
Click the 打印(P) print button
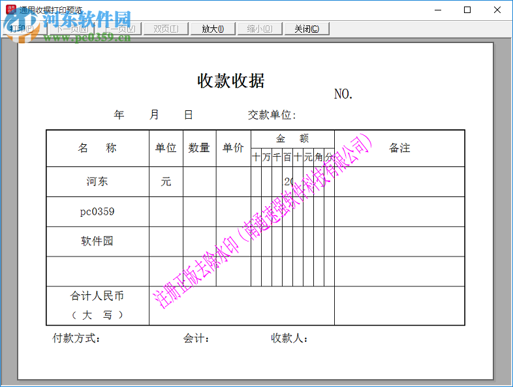(x=25, y=29)
